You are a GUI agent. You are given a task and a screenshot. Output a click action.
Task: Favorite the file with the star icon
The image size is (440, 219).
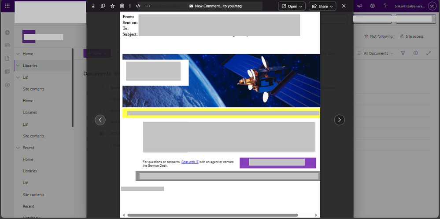(x=112, y=6)
